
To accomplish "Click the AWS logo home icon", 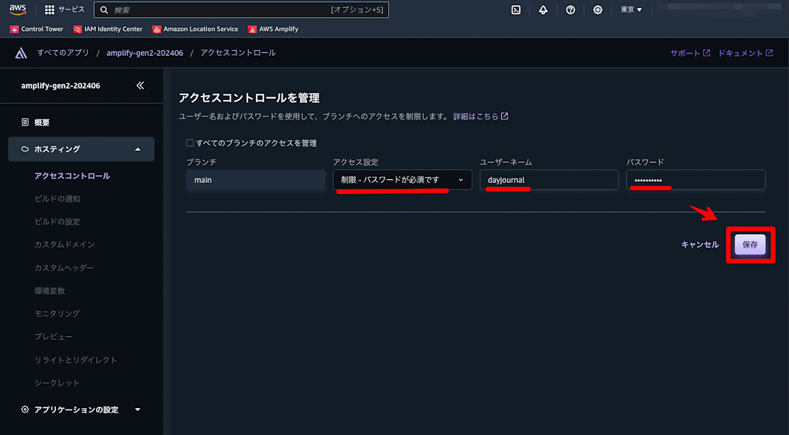I will click(x=17, y=9).
